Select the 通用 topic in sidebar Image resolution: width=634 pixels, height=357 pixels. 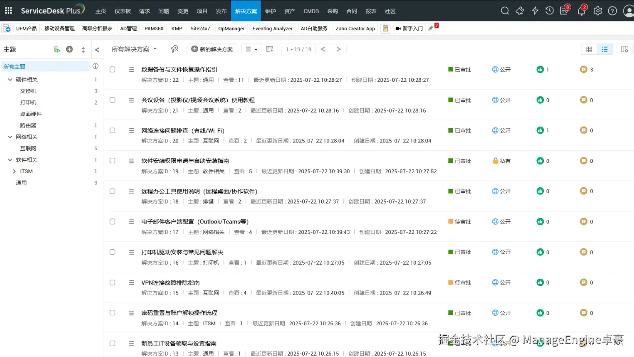[21, 183]
